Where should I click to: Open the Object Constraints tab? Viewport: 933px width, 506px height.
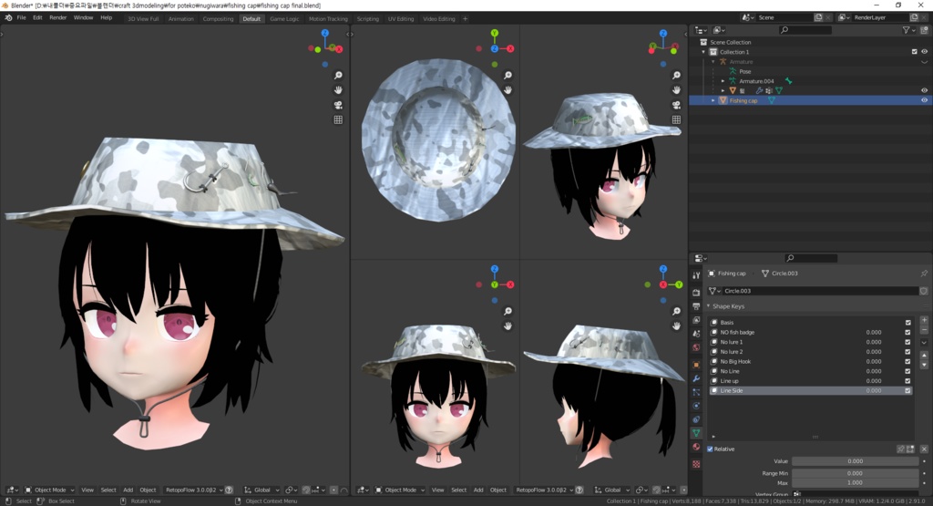click(696, 419)
